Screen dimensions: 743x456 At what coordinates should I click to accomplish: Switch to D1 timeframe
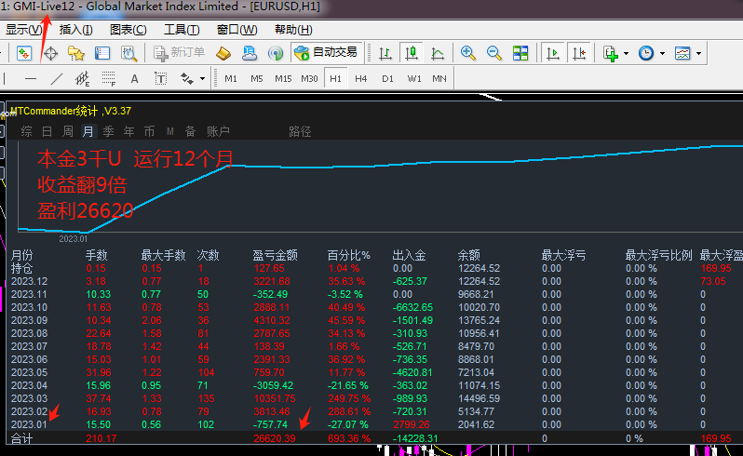coord(387,78)
